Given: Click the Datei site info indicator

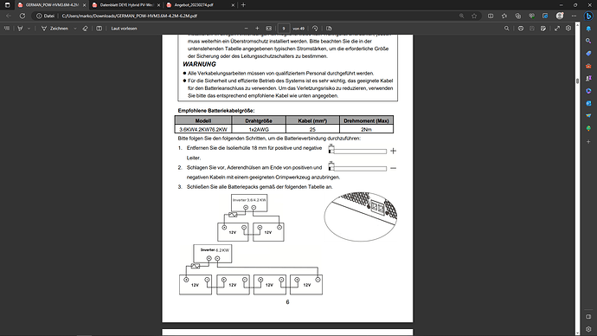Looking at the screenshot, I should 45,16.
